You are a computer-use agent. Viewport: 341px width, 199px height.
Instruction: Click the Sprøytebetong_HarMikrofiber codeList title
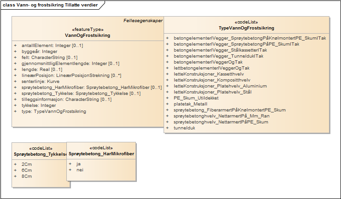pyautogui.click(x=101, y=153)
